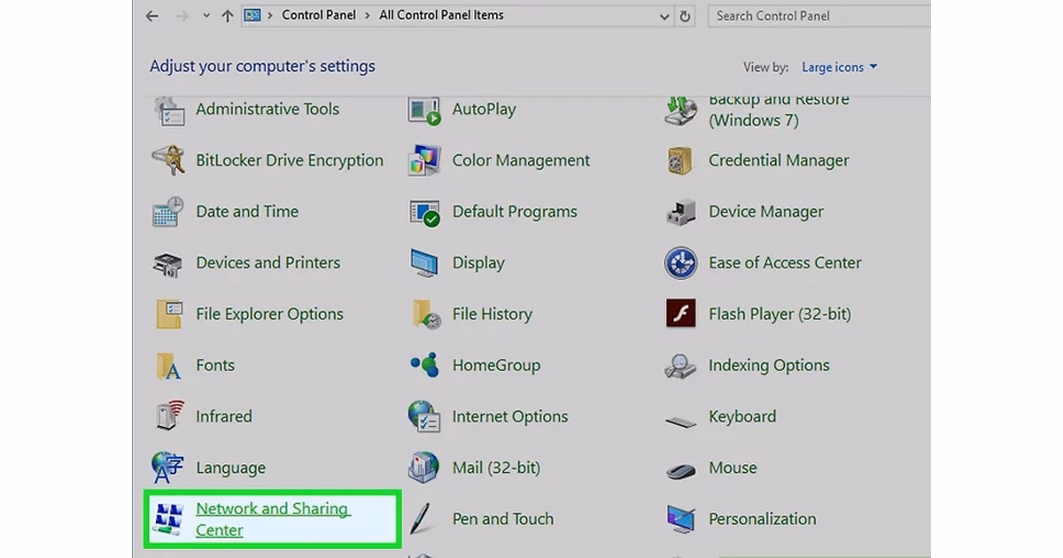The width and height of the screenshot is (1063, 558).
Task: Click the Back navigation arrow
Action: [151, 16]
